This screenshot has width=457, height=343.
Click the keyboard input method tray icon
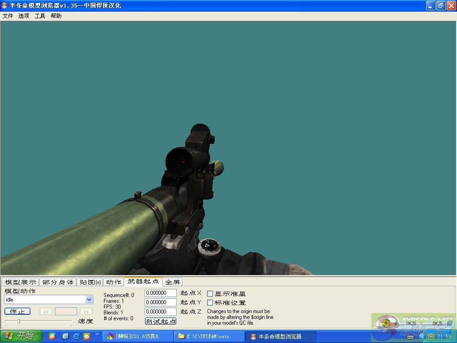tap(411, 337)
